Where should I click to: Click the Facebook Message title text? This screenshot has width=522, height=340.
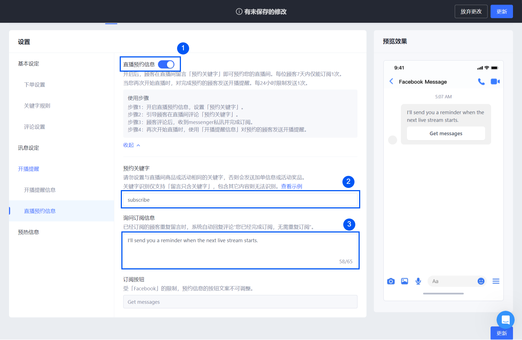(x=423, y=82)
